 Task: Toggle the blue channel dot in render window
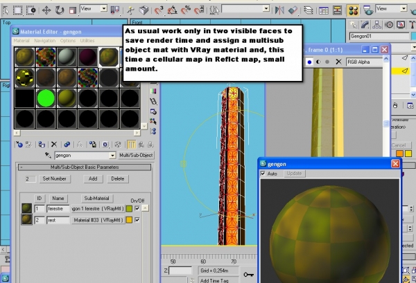(309, 62)
